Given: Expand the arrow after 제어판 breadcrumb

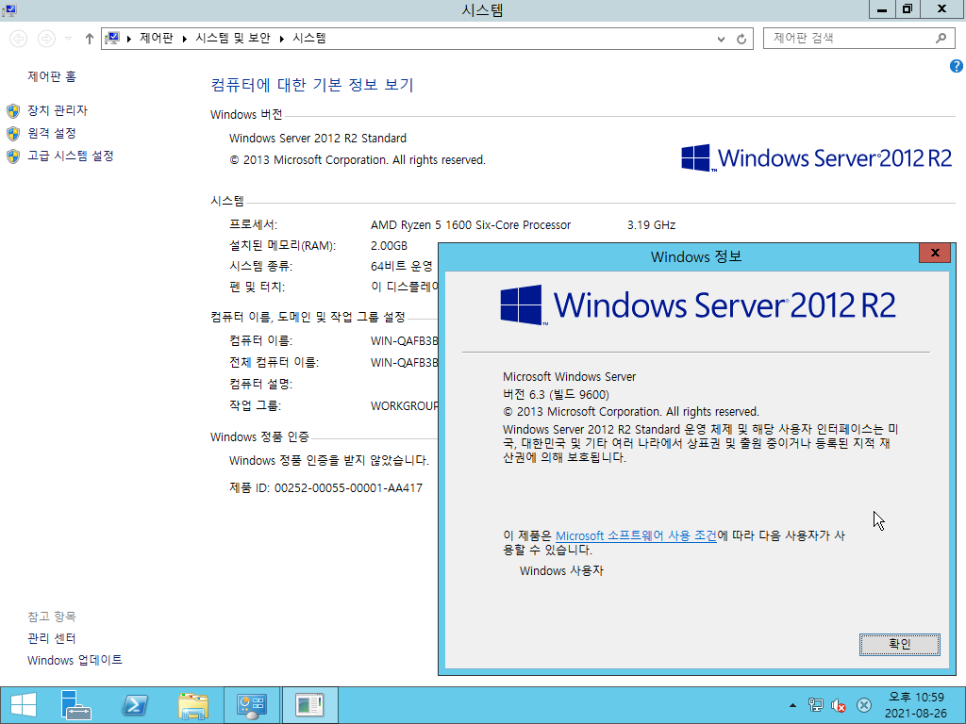Looking at the screenshot, I should tap(184, 39).
